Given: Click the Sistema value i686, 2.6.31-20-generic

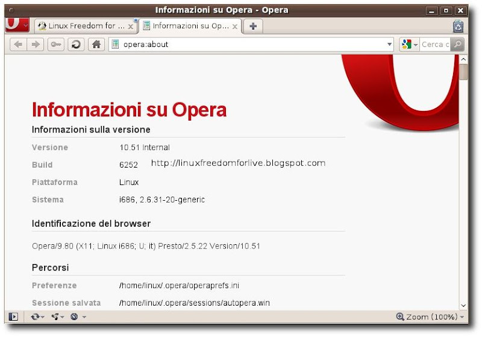Looking at the screenshot, I should click(162, 200).
